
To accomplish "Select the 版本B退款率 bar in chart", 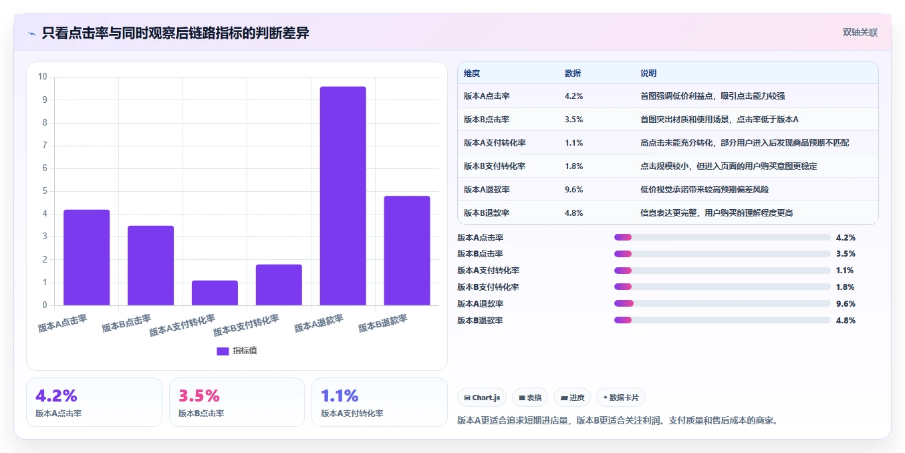I will click(x=407, y=251).
